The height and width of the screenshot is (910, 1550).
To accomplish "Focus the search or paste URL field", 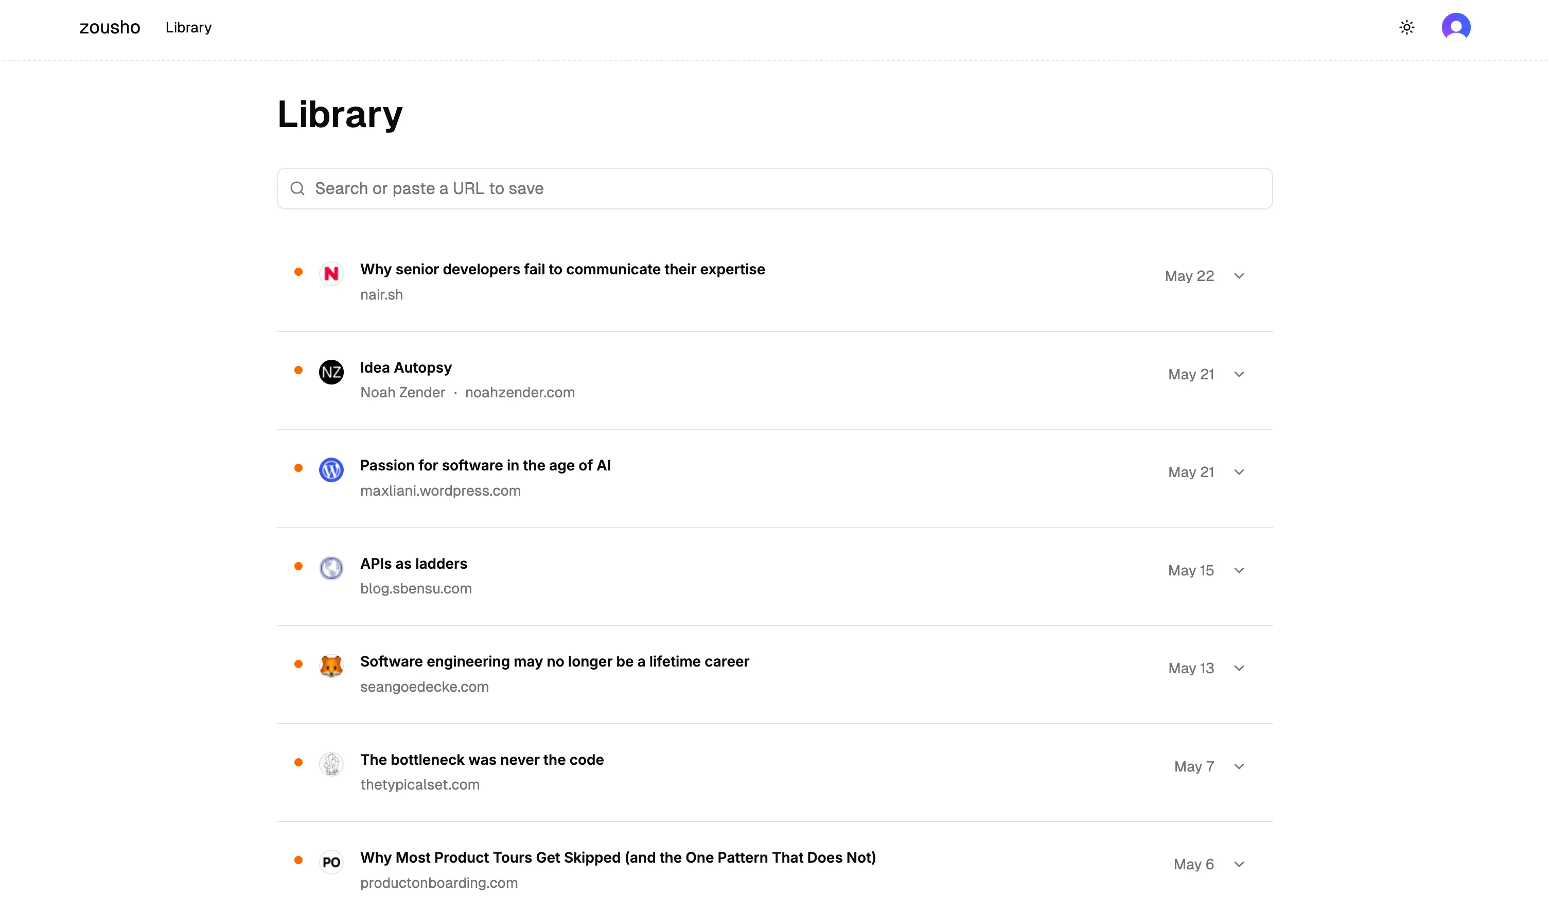I will (774, 188).
